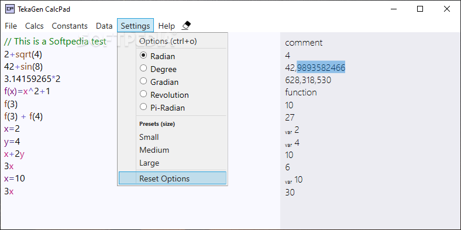Screen dimensions: 461x230
Task: Click Reset Options
Action: (x=172, y=178)
